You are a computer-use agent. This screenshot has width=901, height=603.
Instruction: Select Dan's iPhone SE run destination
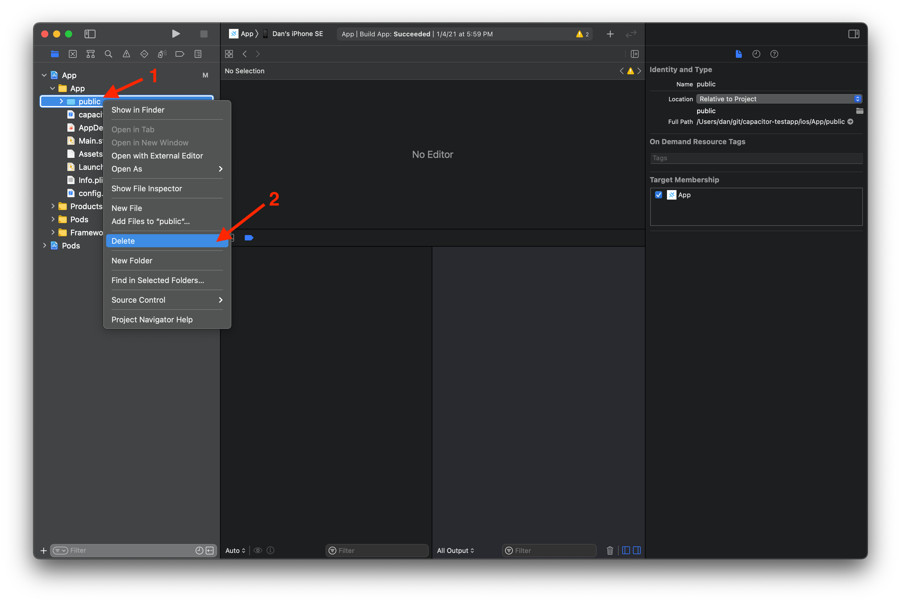click(x=297, y=34)
